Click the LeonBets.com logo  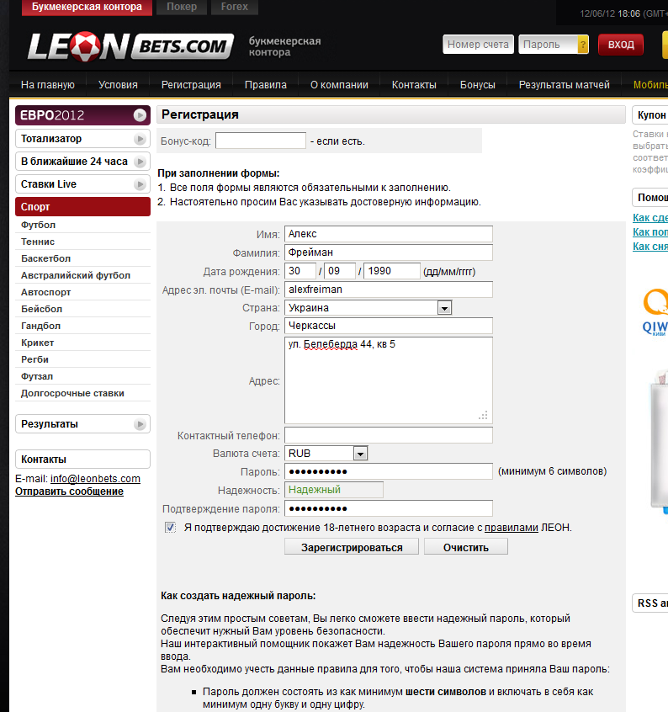pos(130,46)
